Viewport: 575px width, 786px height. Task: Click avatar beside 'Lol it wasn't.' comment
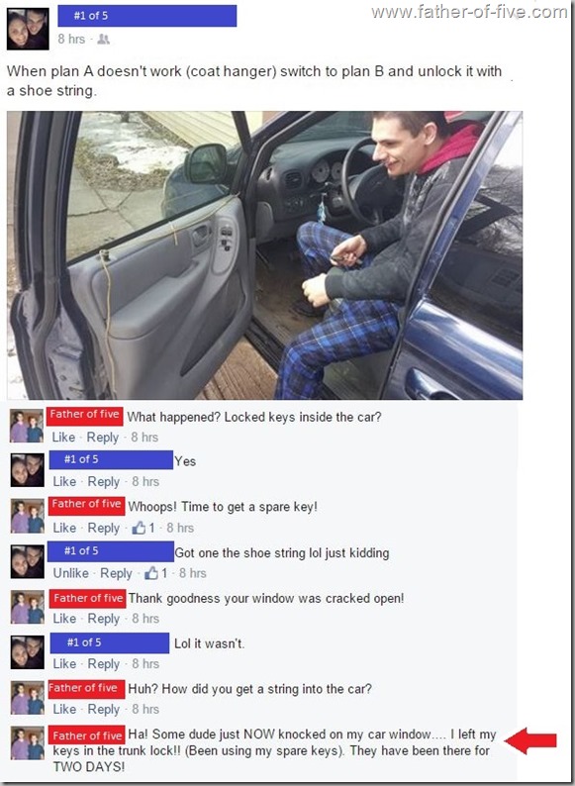tap(28, 652)
